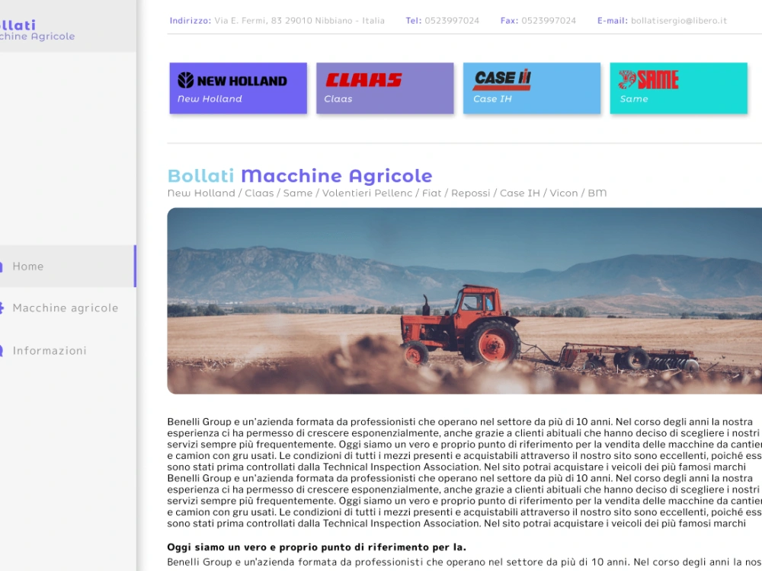Click the Fax number 0523997024
The height and width of the screenshot is (571, 762).
pyautogui.click(x=549, y=21)
